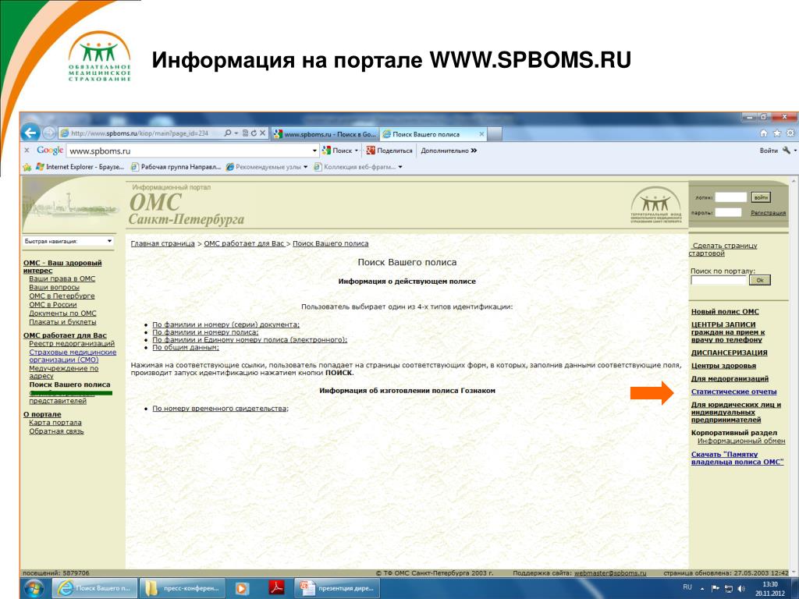This screenshot has height=599, width=799.
Task: Open 'Карта портала' sidebar link
Action: pos(55,423)
